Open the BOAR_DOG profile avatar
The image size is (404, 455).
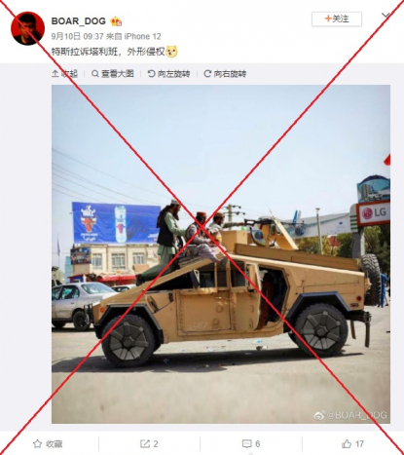28,28
